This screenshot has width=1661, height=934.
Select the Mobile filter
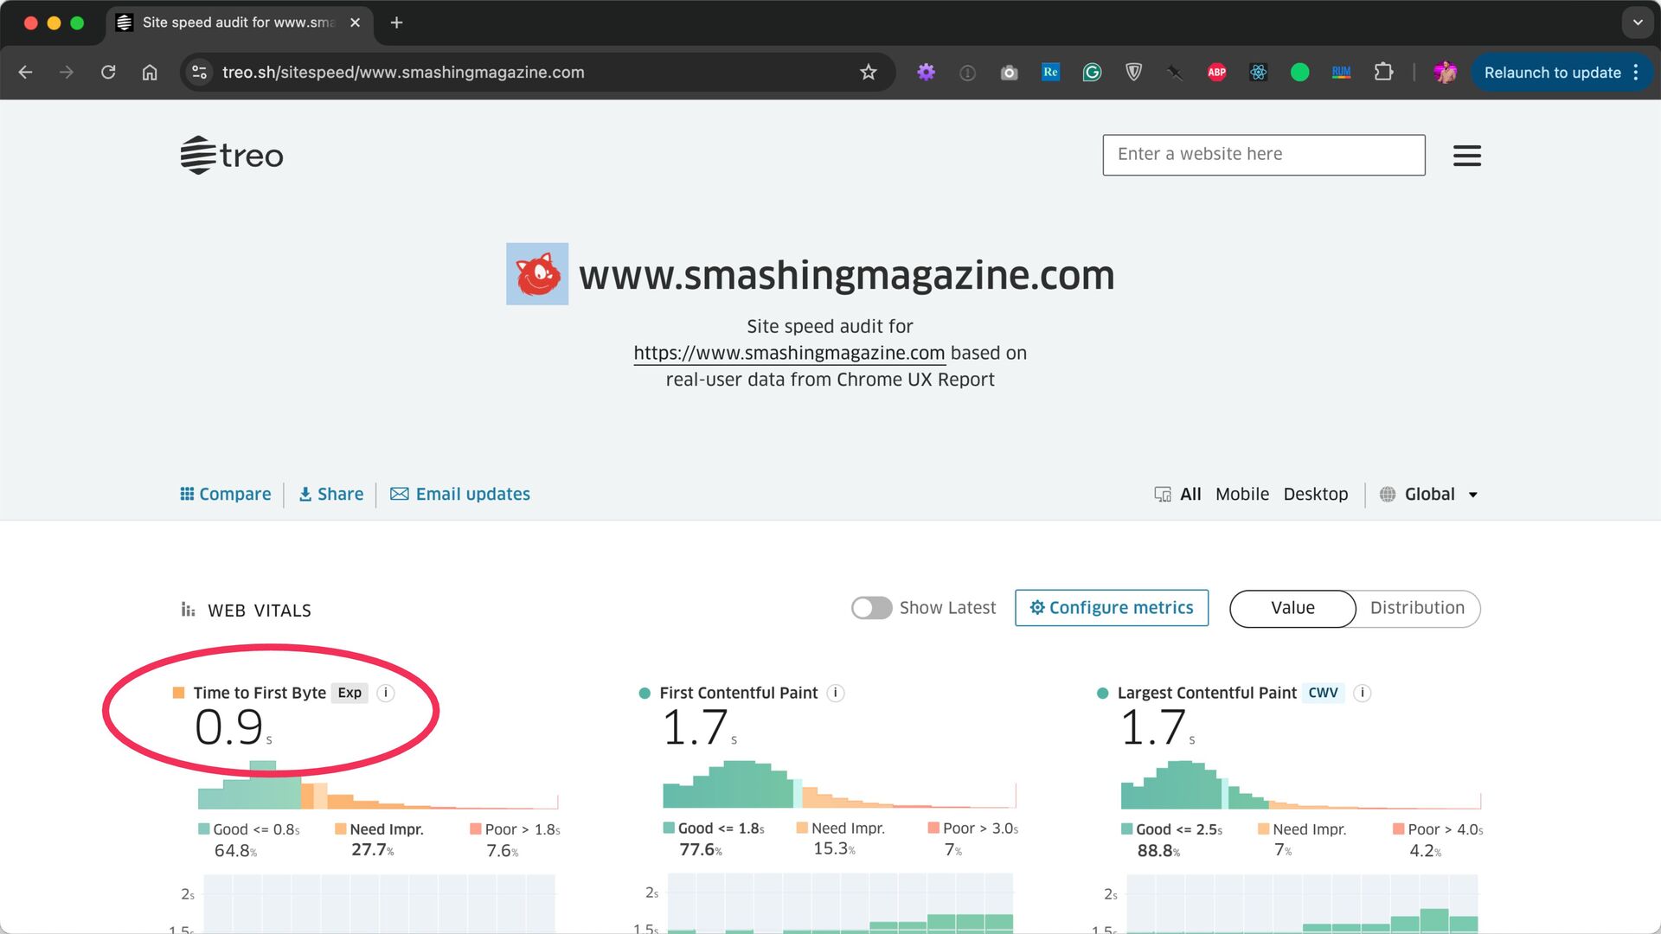(x=1242, y=494)
